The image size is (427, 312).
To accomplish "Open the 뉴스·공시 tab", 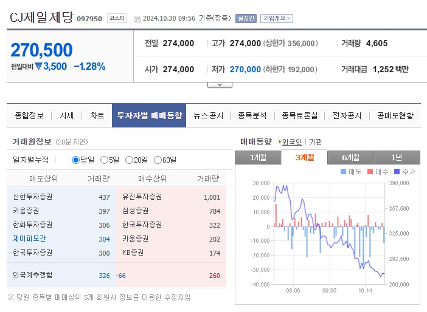I will click(x=208, y=115).
